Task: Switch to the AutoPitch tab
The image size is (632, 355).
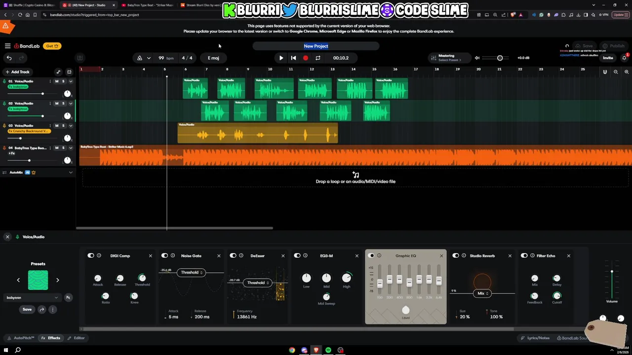Action: tap(21, 338)
